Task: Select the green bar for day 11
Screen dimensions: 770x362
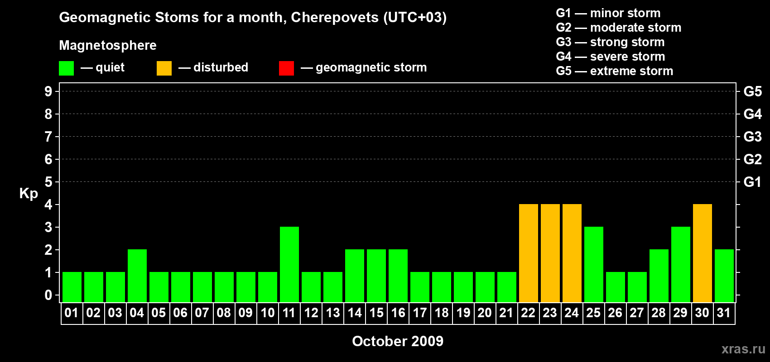Action: click(x=289, y=264)
